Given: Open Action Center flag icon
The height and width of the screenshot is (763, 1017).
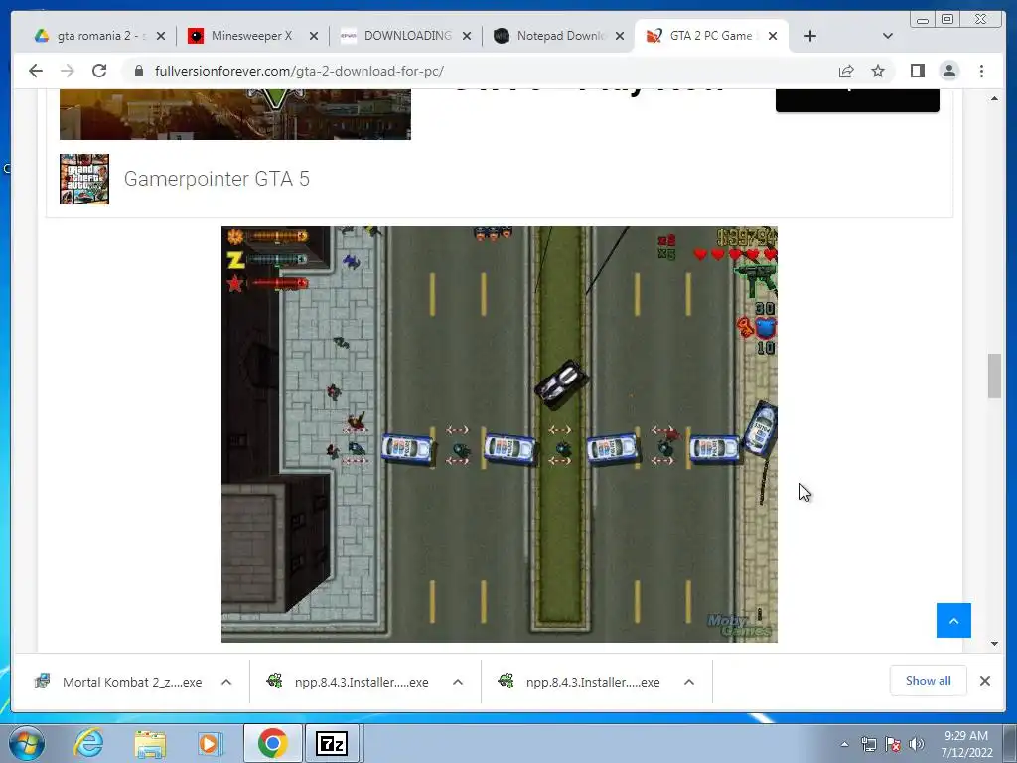Looking at the screenshot, I should click(893, 744).
